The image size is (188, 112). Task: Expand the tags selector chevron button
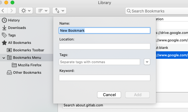click(x=147, y=62)
